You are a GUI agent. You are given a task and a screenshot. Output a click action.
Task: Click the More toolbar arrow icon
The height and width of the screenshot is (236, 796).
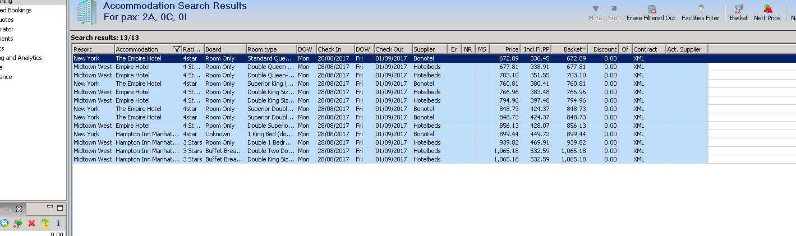[x=595, y=8]
